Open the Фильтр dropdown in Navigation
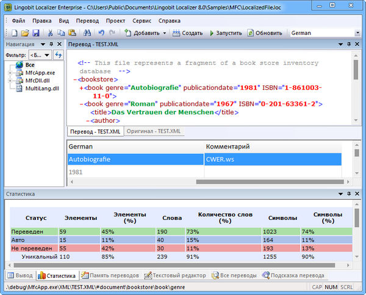 40,55
